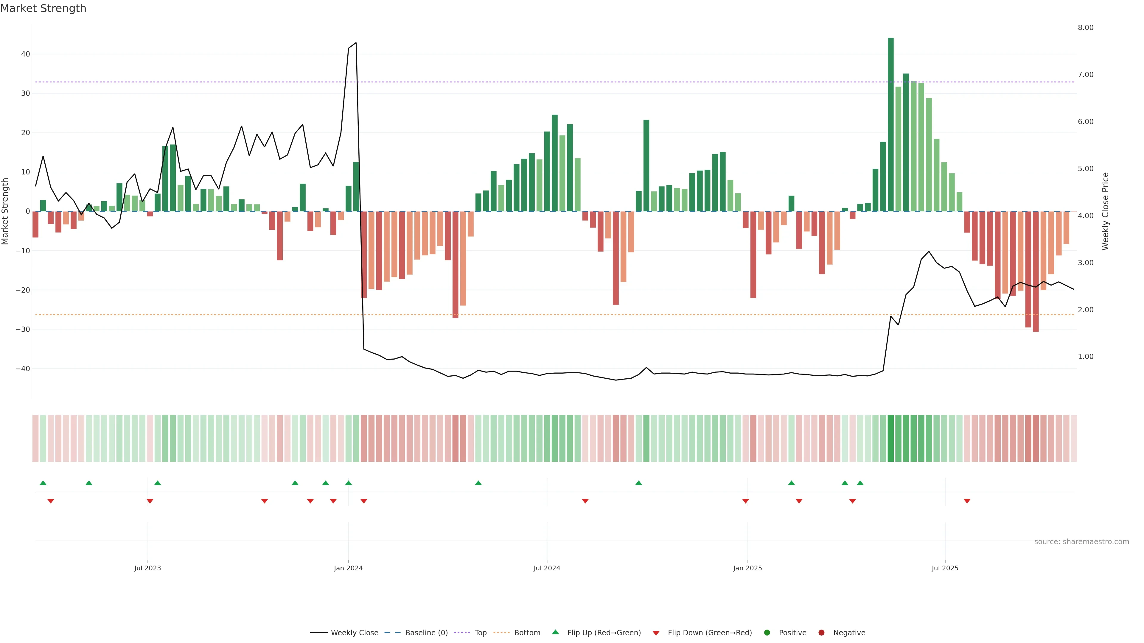Click the darkest green heatmap strip cell
Viewport: 1144px width, 643px height.
[x=890, y=438]
